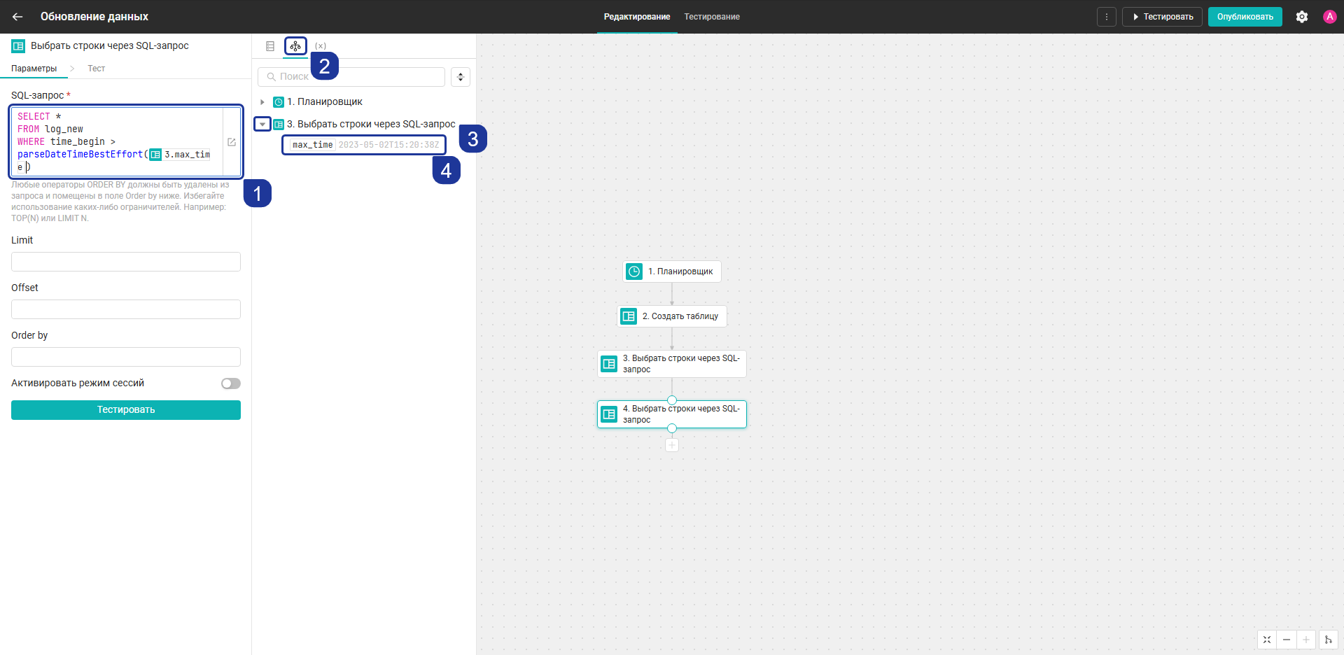Image resolution: width=1344 pixels, height=655 pixels.
Task: Switch to the data list view icon
Action: [270, 46]
